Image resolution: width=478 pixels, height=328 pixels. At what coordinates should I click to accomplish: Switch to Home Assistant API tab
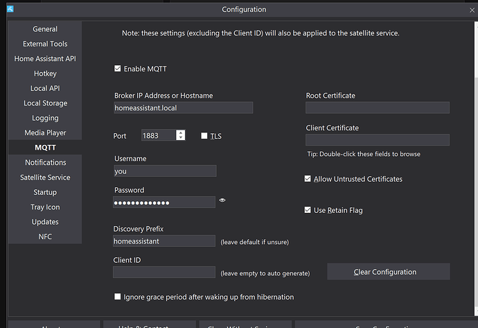[45, 59]
